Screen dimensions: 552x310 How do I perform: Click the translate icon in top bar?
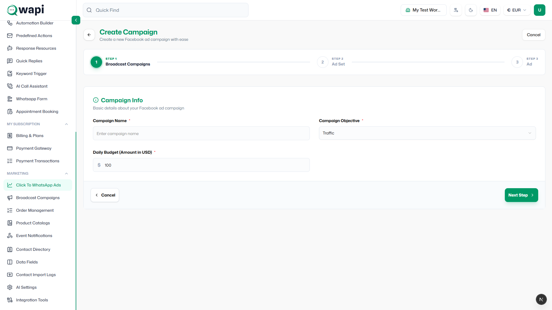tap(456, 10)
